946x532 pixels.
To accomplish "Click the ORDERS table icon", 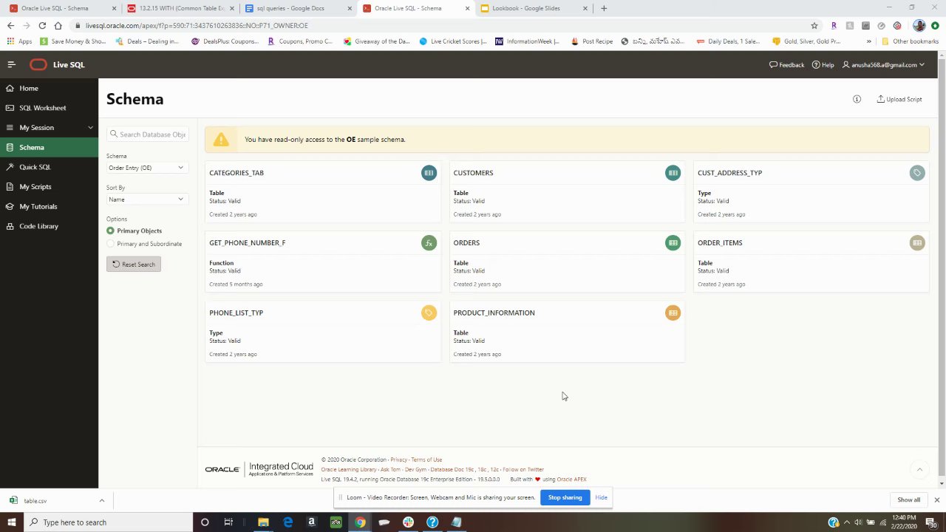I will 673,243.
